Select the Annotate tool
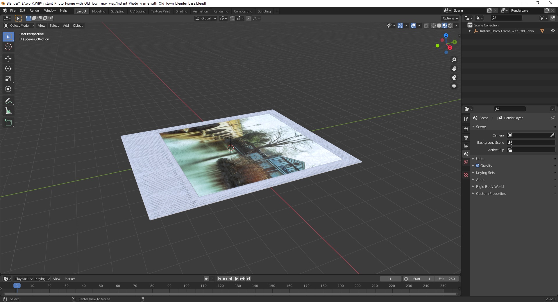This screenshot has width=558, height=302. click(x=8, y=101)
